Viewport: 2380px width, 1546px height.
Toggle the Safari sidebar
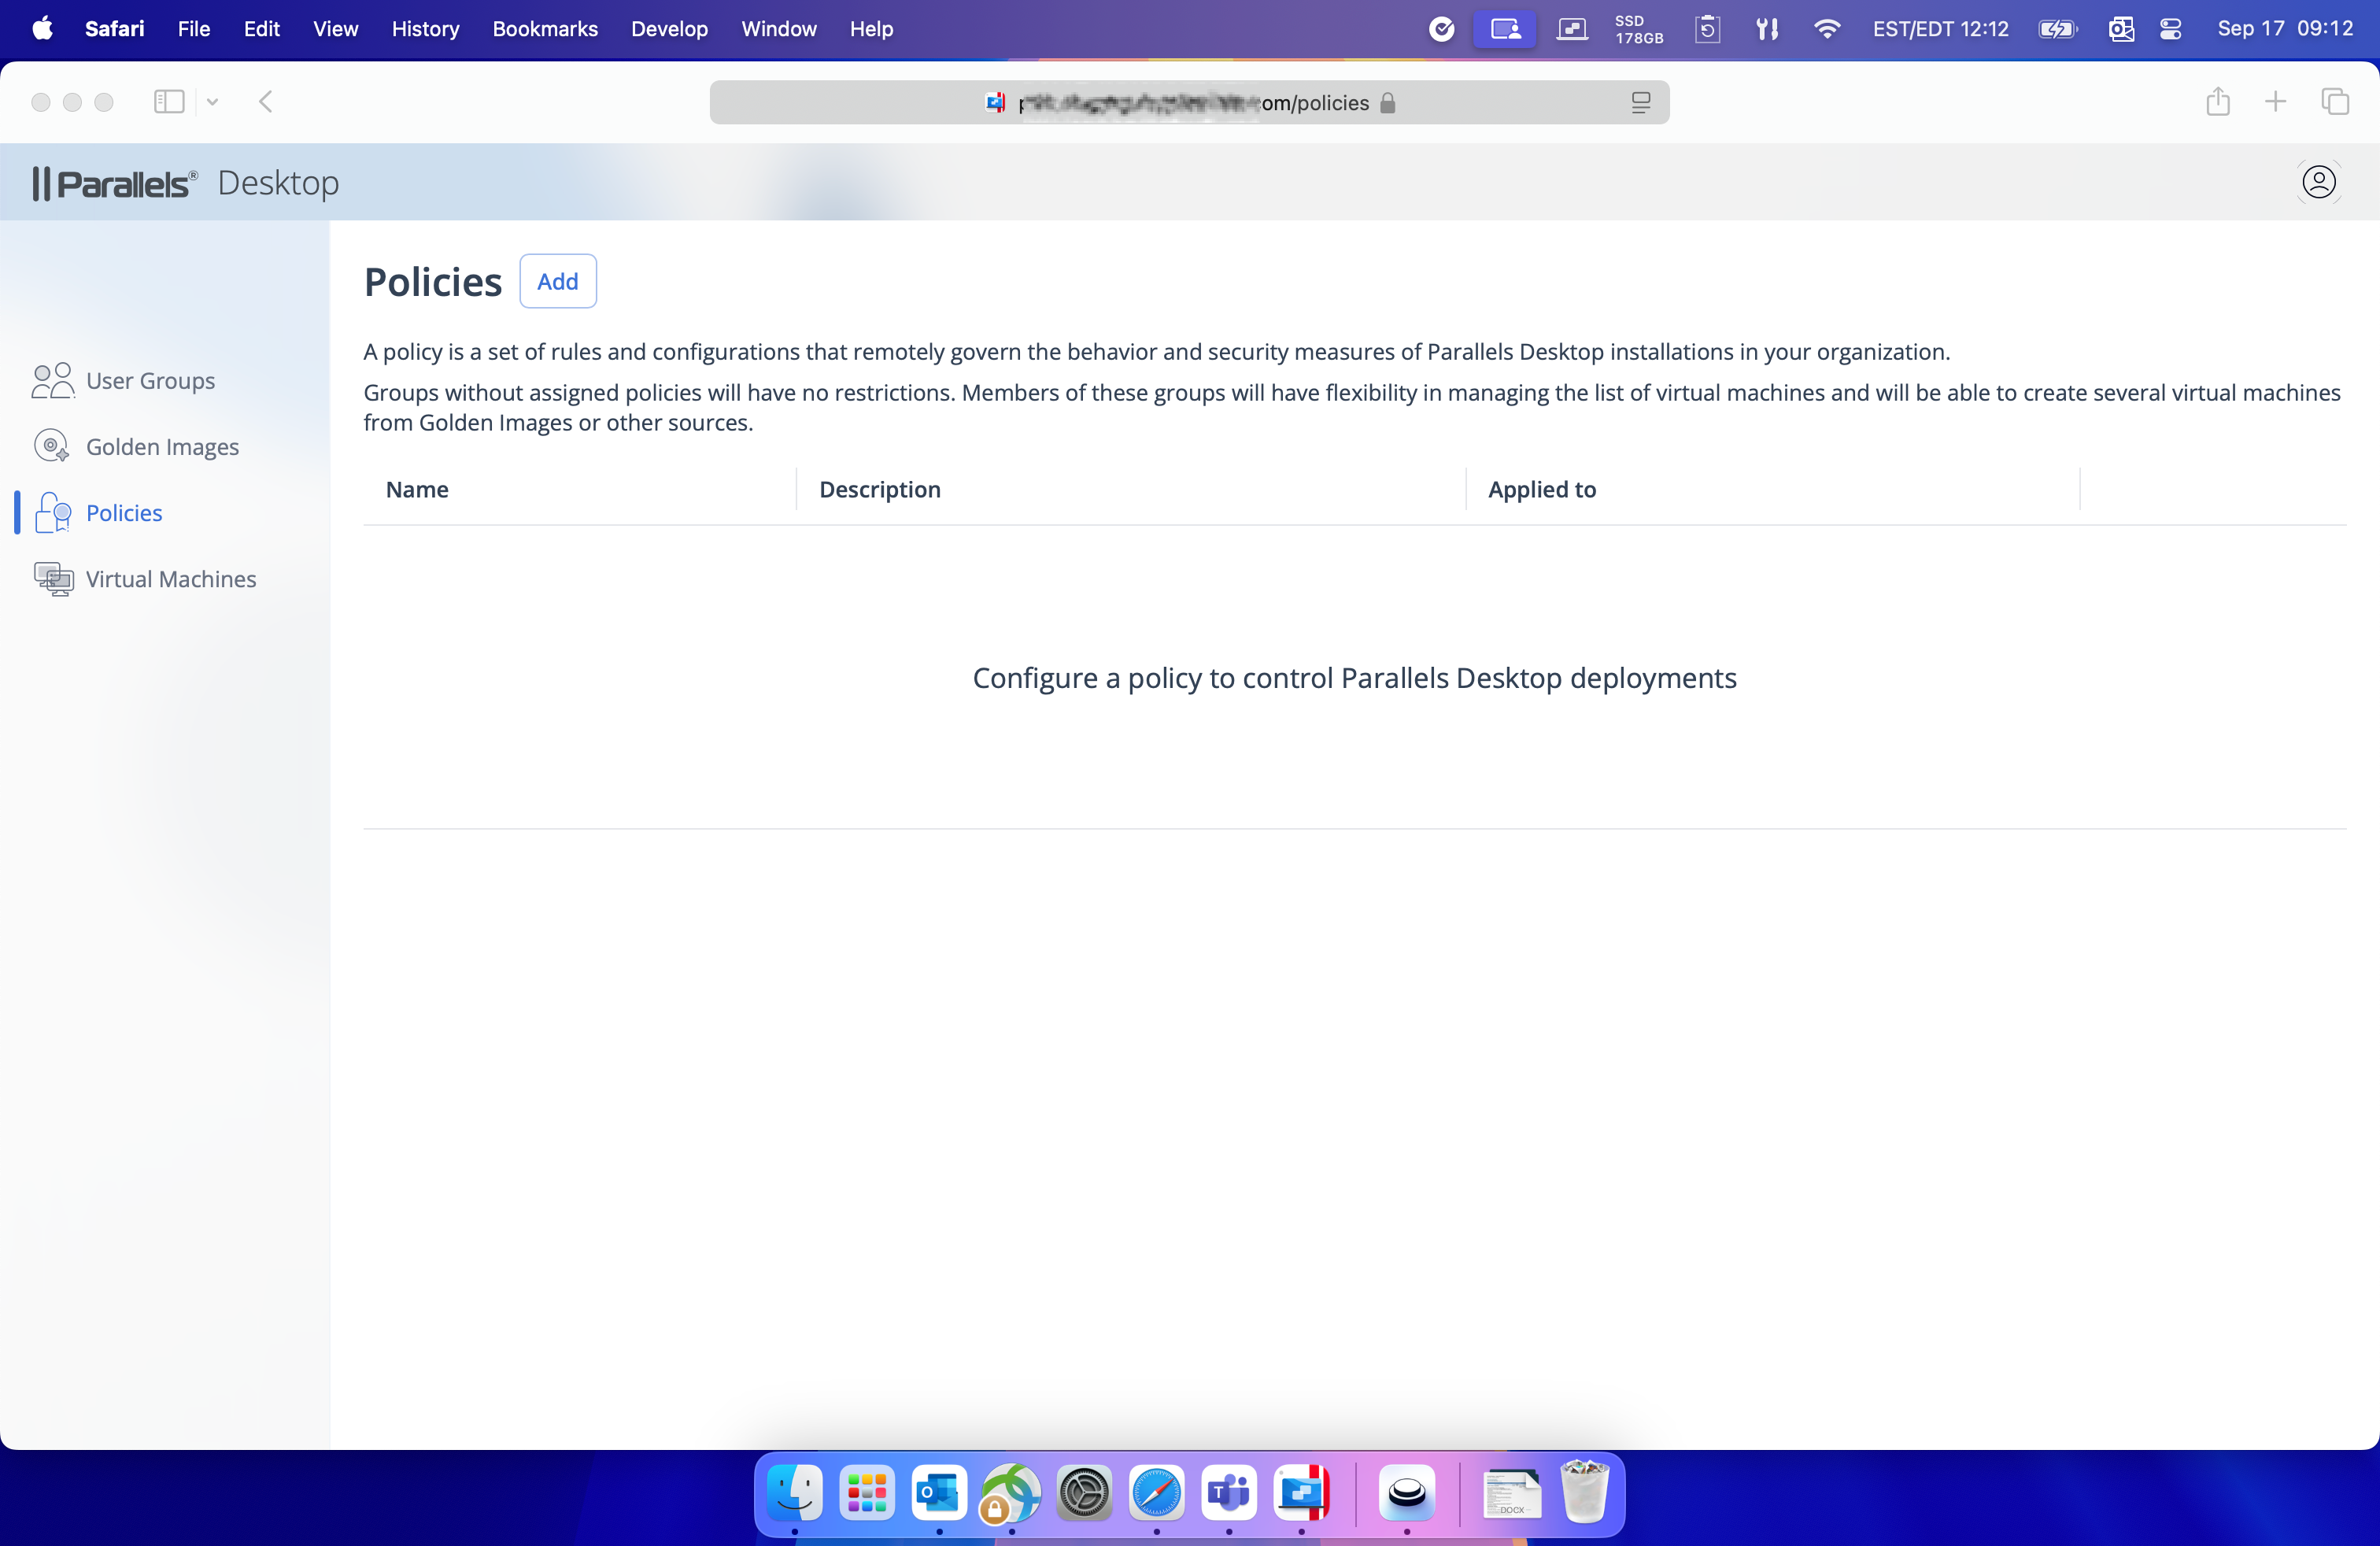(x=169, y=102)
